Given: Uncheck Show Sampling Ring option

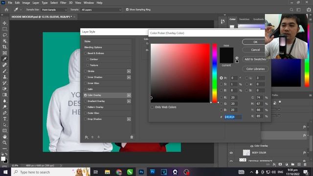Looking at the screenshot, I should click(127, 10).
